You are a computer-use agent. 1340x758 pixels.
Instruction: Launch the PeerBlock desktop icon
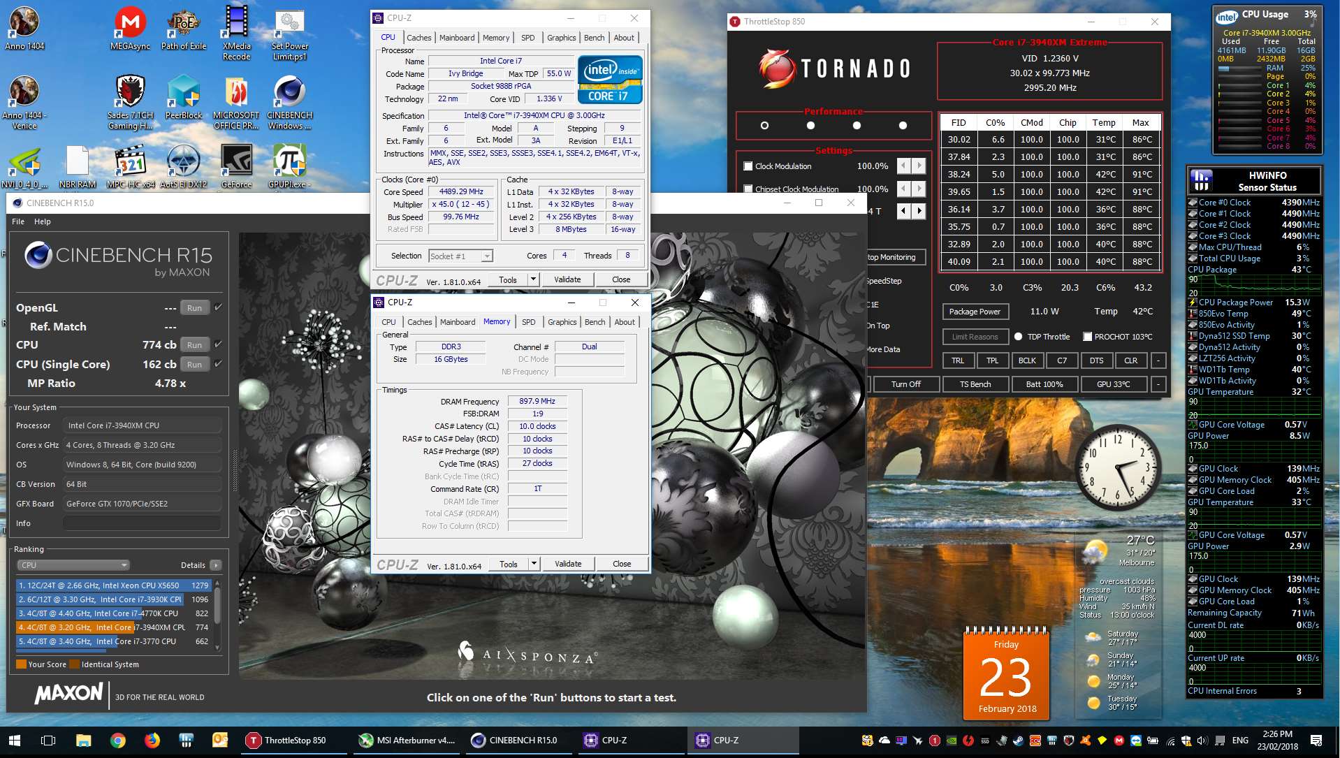pos(184,97)
